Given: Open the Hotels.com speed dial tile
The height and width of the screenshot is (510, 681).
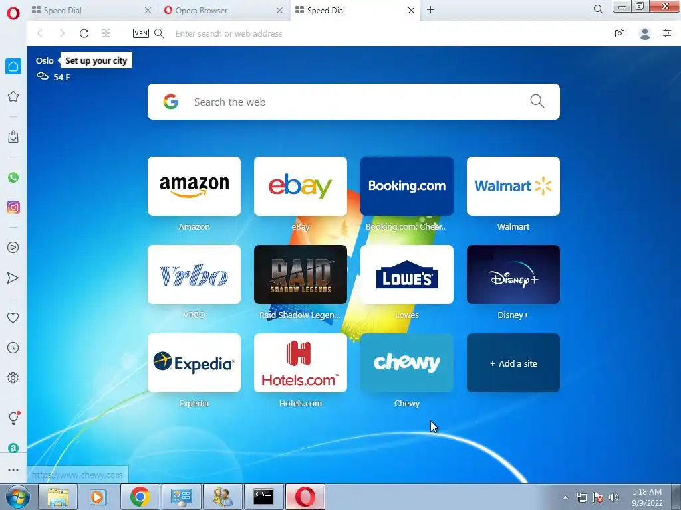Looking at the screenshot, I should (301, 363).
